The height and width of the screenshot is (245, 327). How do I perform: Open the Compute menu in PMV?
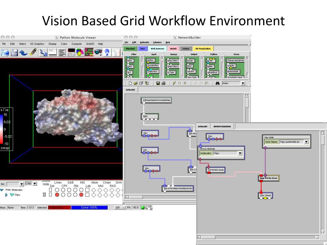coord(77,44)
